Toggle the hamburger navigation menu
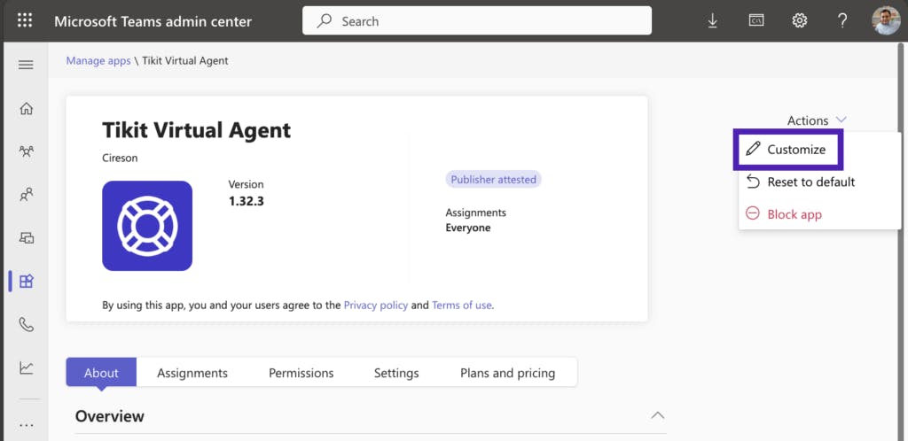The width and height of the screenshot is (908, 441). pyautogui.click(x=26, y=65)
